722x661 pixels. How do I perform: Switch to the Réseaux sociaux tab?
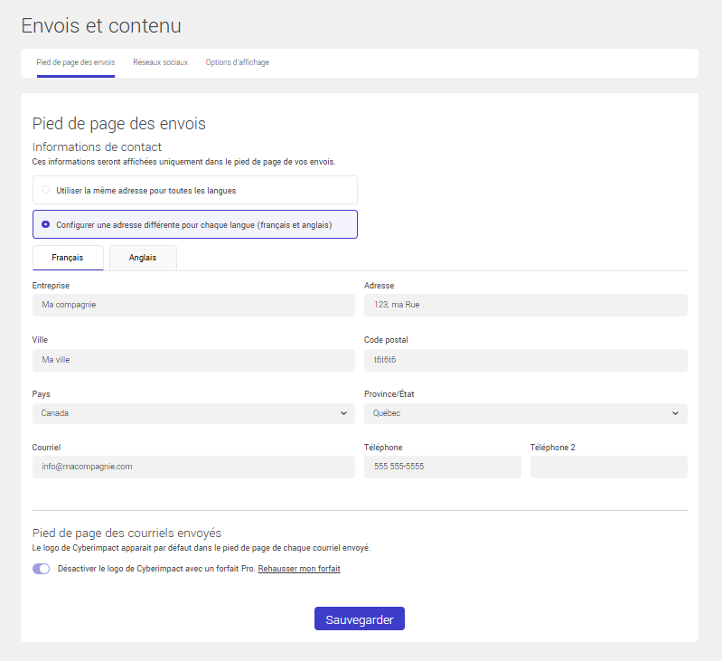point(160,62)
